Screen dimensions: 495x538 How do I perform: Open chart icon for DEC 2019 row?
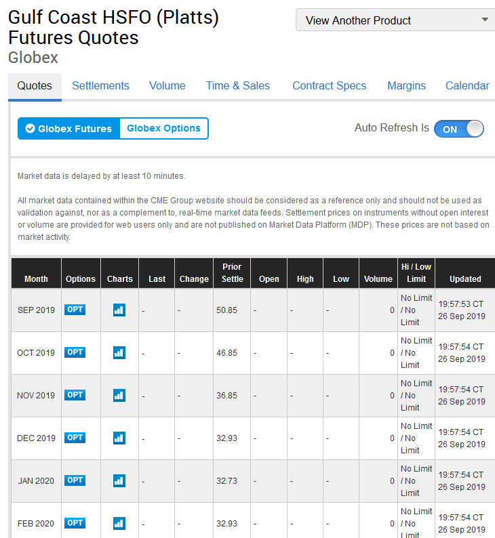(x=119, y=438)
